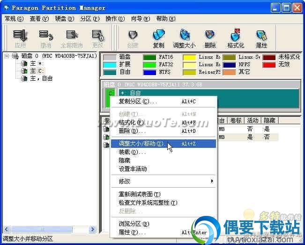This screenshot has height=245, width=305.
Task: Click the 磁盘 gray legend swatch
Action: pos(110,57)
